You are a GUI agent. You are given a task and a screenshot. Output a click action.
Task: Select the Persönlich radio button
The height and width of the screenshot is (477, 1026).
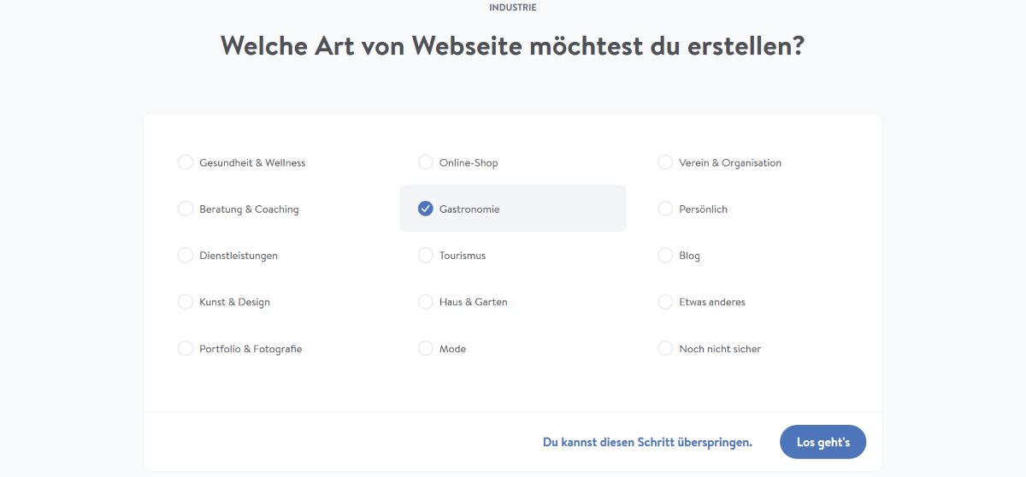coord(665,209)
